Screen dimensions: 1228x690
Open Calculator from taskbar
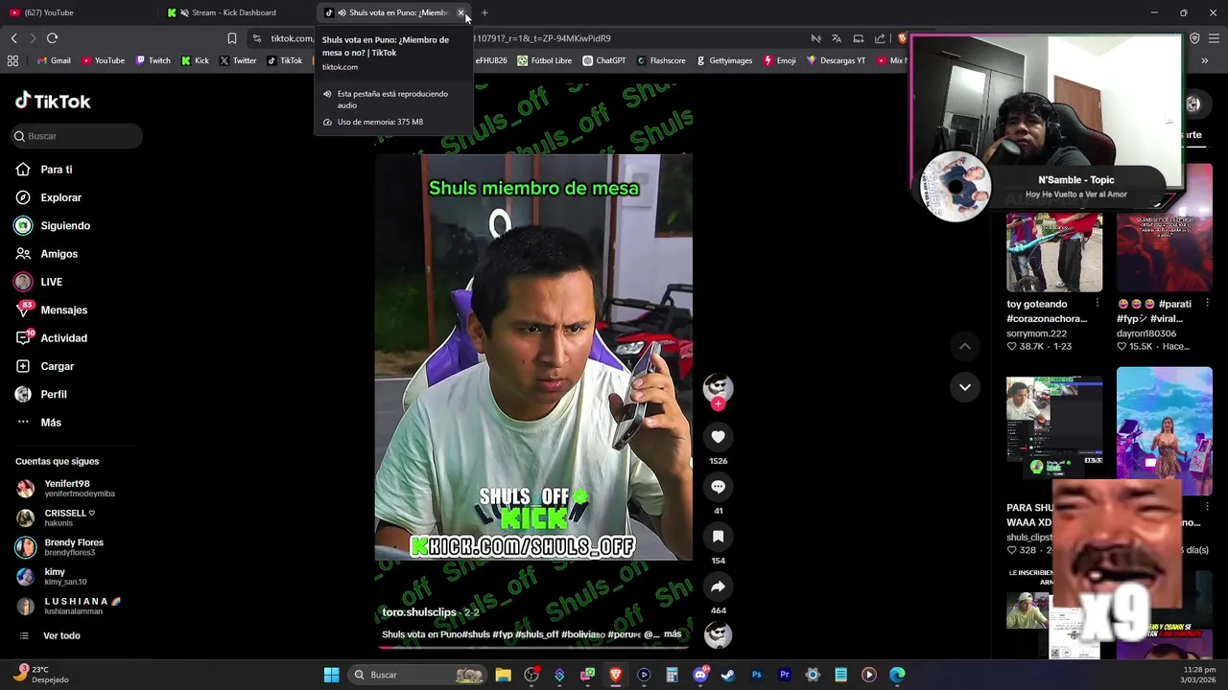pos(672,675)
